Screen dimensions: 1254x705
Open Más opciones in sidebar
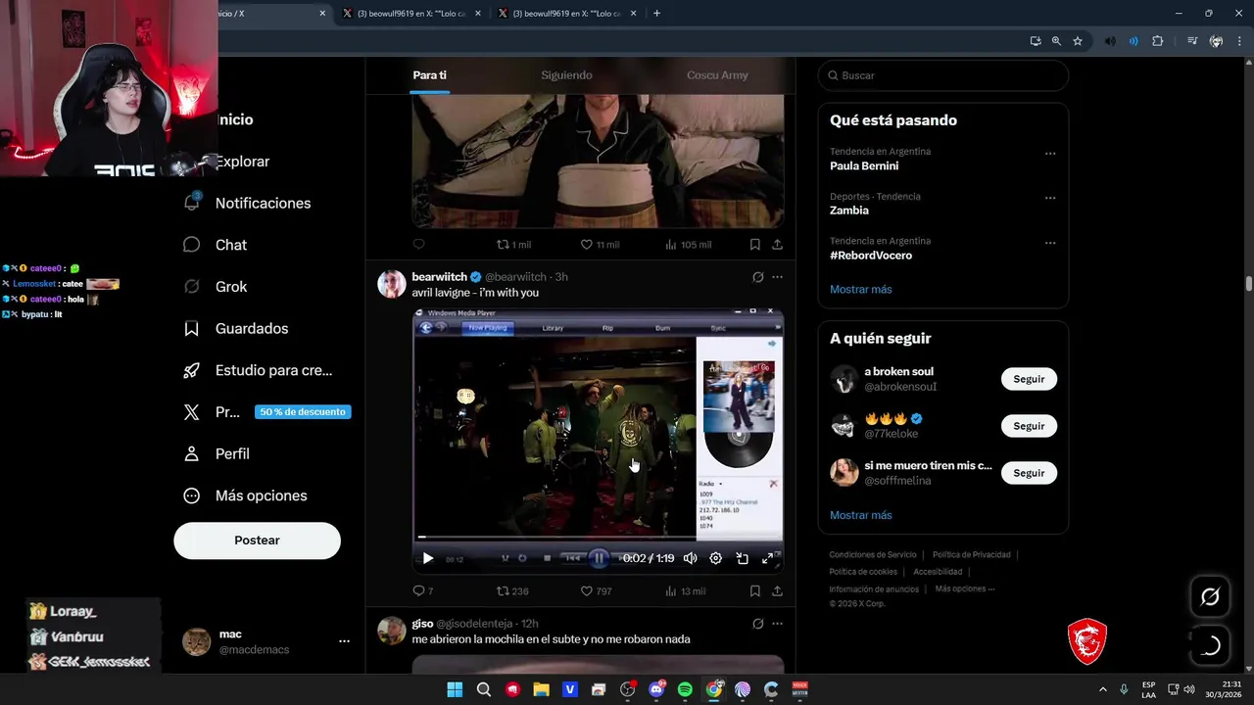[x=246, y=495]
